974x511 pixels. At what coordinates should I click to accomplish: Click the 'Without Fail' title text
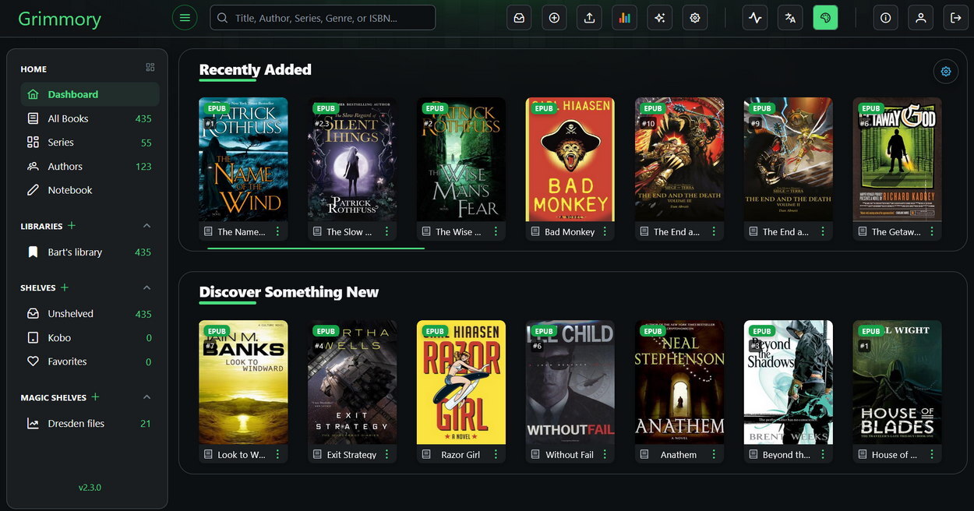[570, 455]
